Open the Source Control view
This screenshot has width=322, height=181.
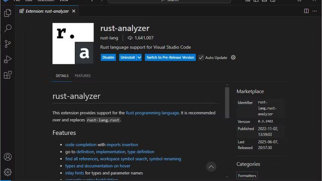7,44
